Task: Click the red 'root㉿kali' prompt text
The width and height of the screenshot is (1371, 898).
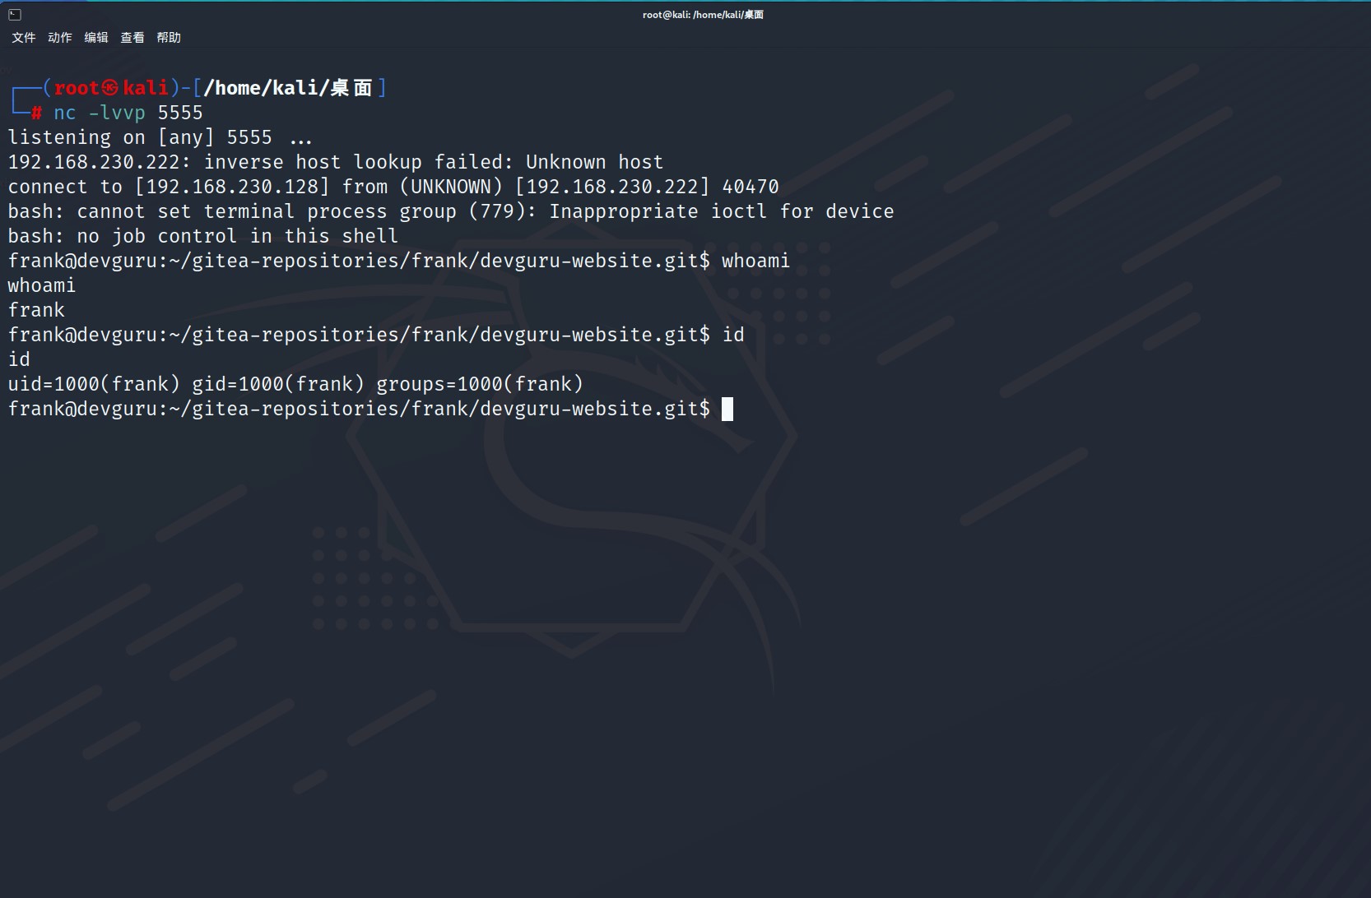Action: [111, 88]
